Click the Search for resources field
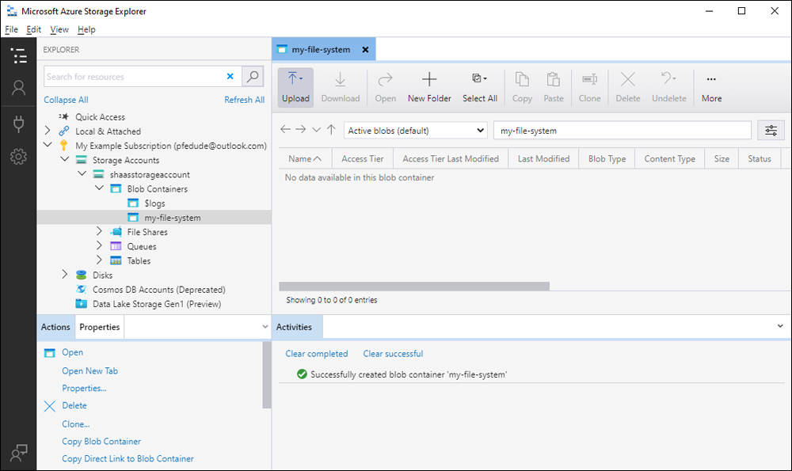 coord(133,77)
